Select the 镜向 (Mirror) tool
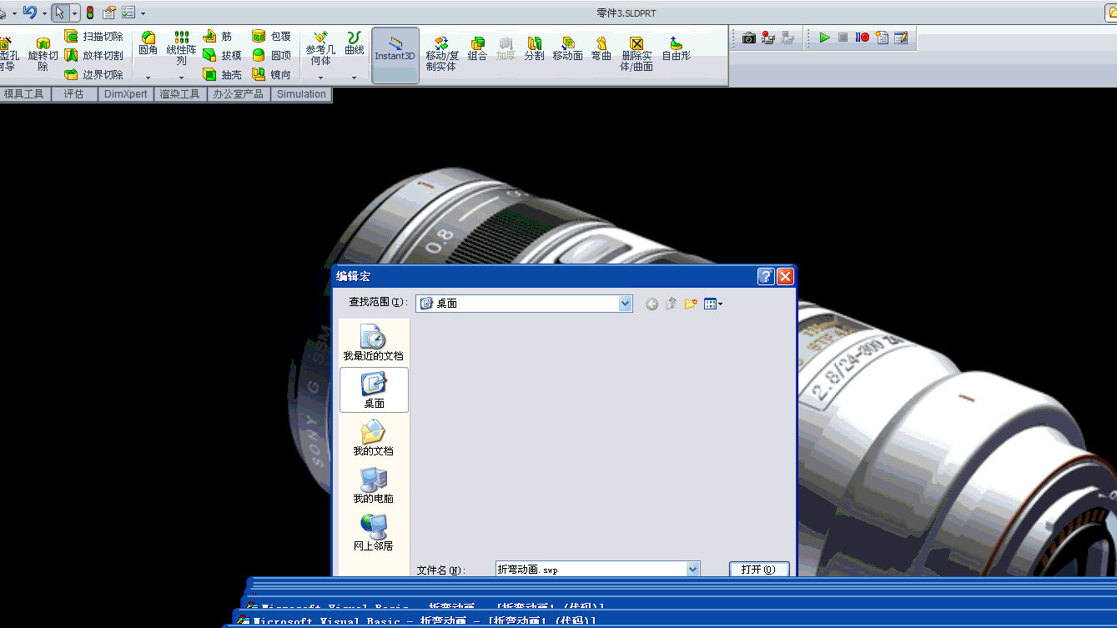This screenshot has height=628, width=1117. click(272, 75)
